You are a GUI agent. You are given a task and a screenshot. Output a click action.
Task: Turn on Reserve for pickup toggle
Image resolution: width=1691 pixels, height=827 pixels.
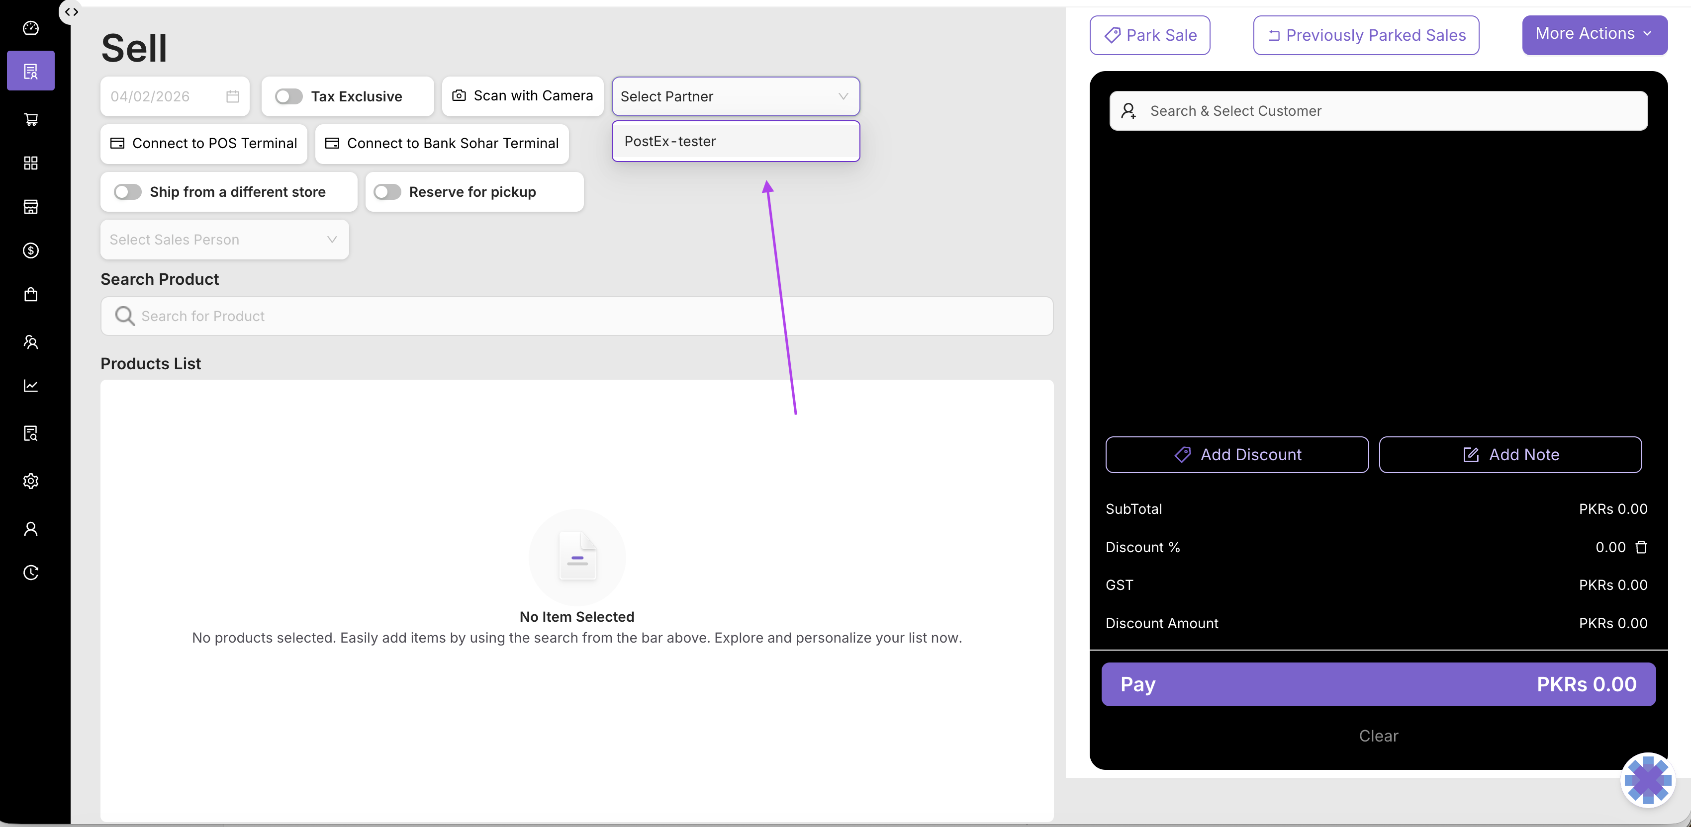pyautogui.click(x=386, y=191)
